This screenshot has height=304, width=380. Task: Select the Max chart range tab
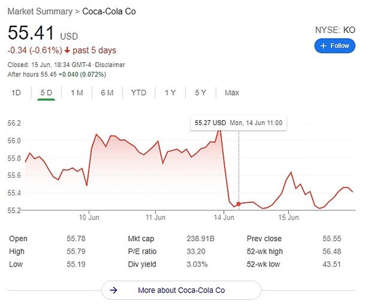click(232, 93)
